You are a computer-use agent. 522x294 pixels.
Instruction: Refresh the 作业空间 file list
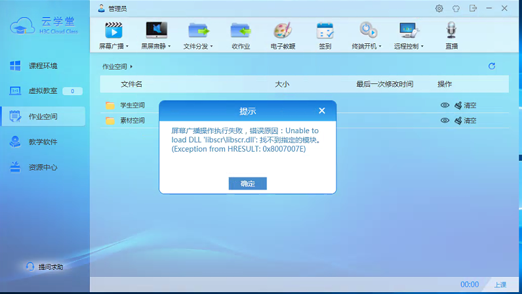[492, 66]
